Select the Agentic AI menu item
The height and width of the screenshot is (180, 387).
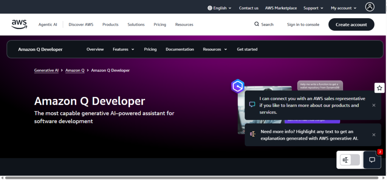tap(48, 24)
